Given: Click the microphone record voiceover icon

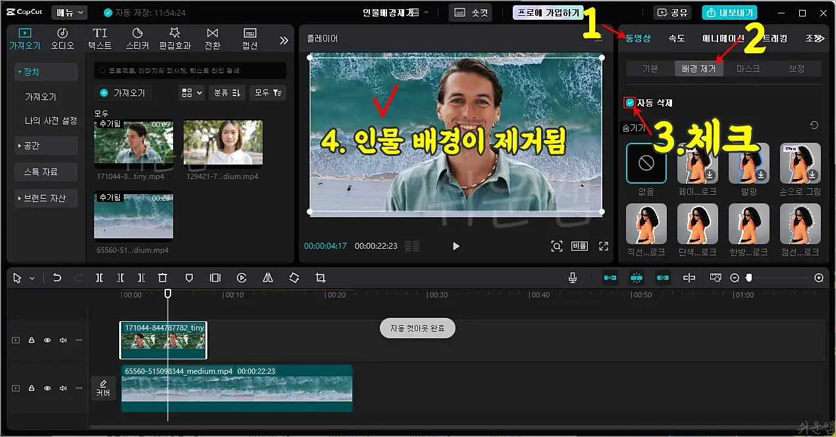Looking at the screenshot, I should 573,278.
